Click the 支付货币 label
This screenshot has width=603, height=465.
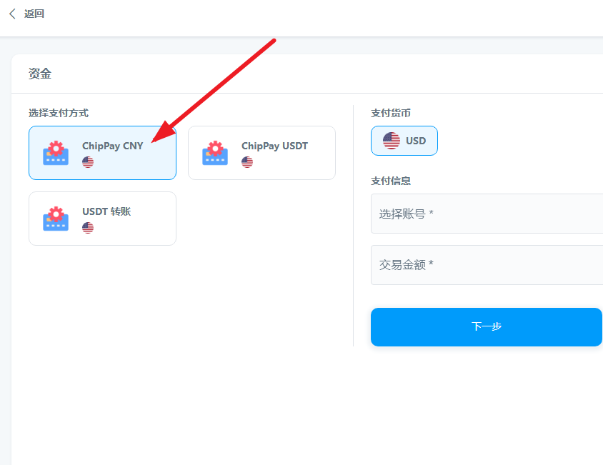391,113
